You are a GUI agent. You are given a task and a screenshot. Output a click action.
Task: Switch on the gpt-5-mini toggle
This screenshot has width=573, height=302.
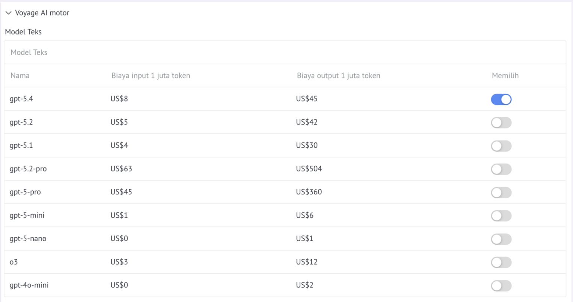501,216
